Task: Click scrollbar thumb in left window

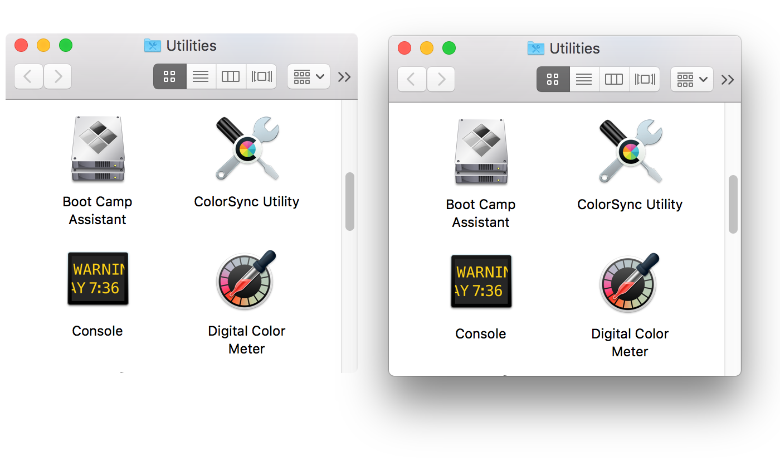Action: 350,201
